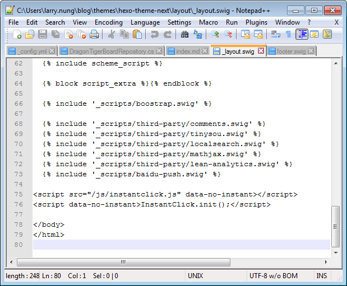Open the File menu

coord(13,22)
